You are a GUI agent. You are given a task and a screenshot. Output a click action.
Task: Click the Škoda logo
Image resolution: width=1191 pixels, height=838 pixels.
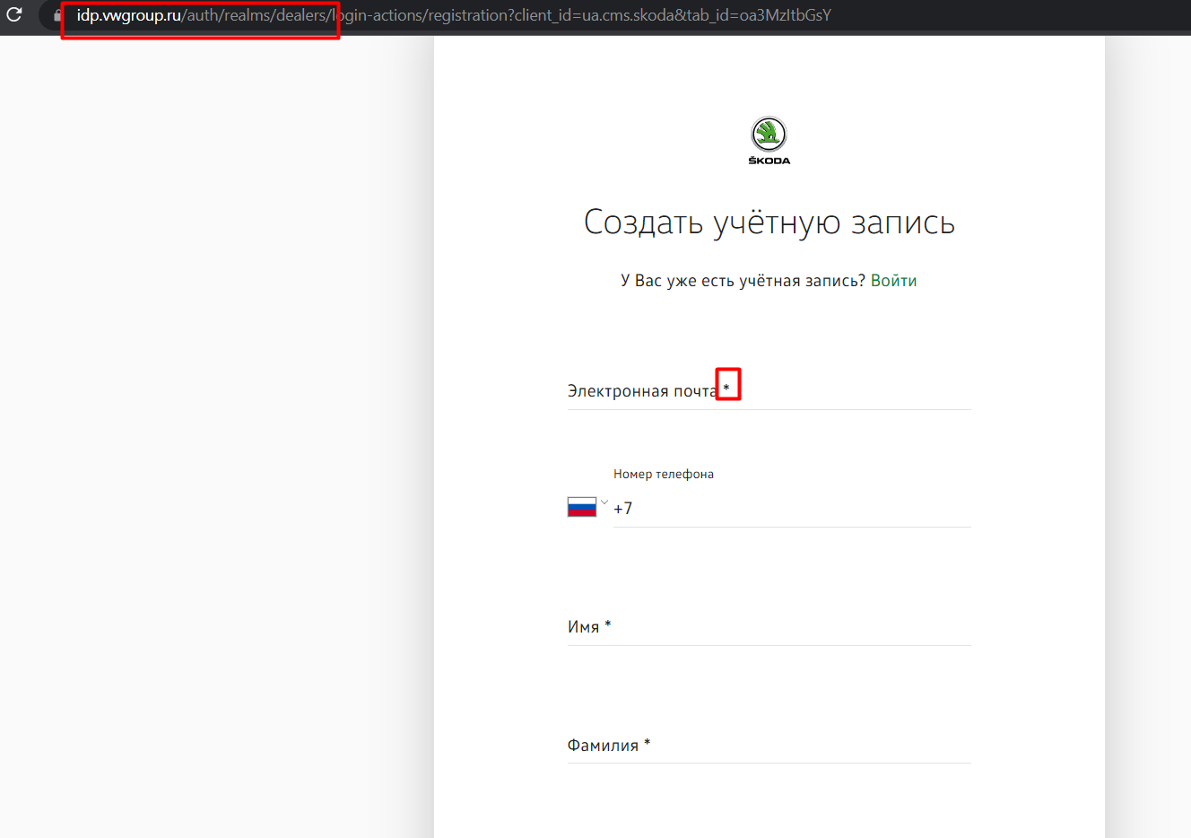click(x=769, y=141)
